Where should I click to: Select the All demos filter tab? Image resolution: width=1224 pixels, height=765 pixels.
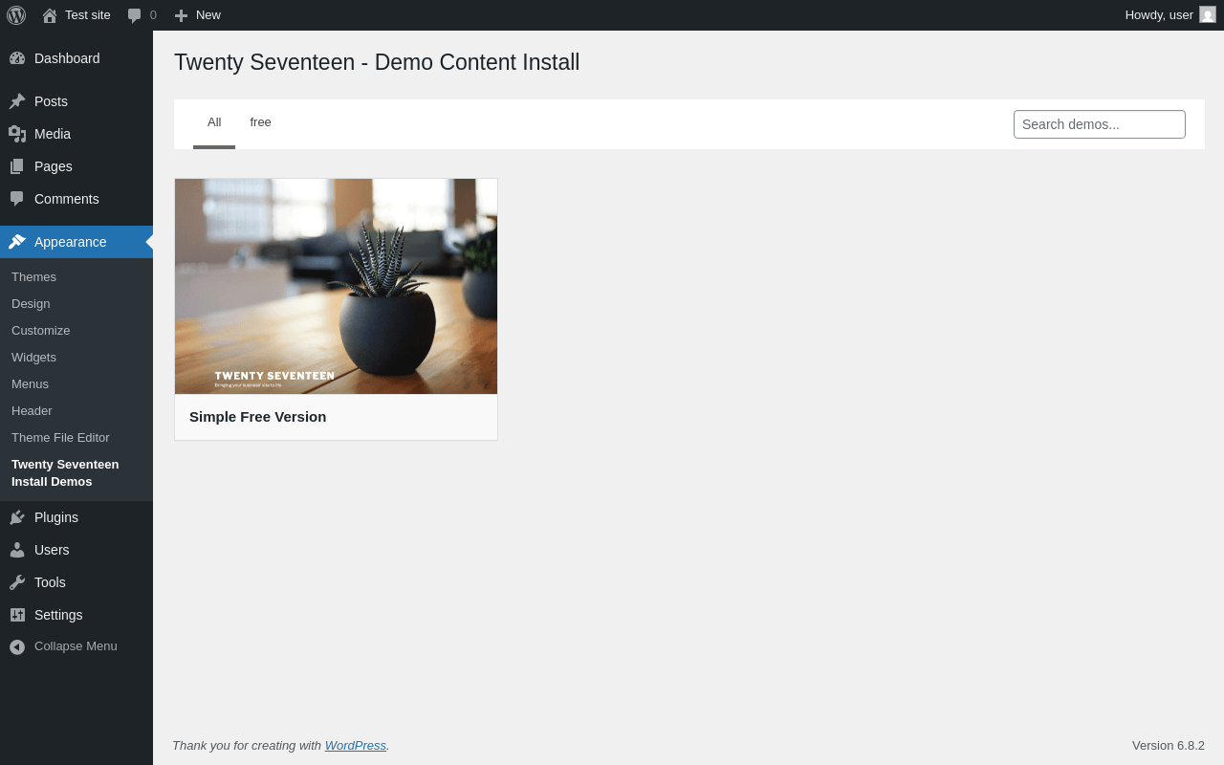(x=214, y=123)
